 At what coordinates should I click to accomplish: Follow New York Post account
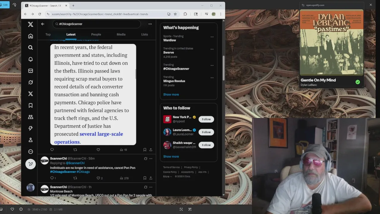pos(206,119)
